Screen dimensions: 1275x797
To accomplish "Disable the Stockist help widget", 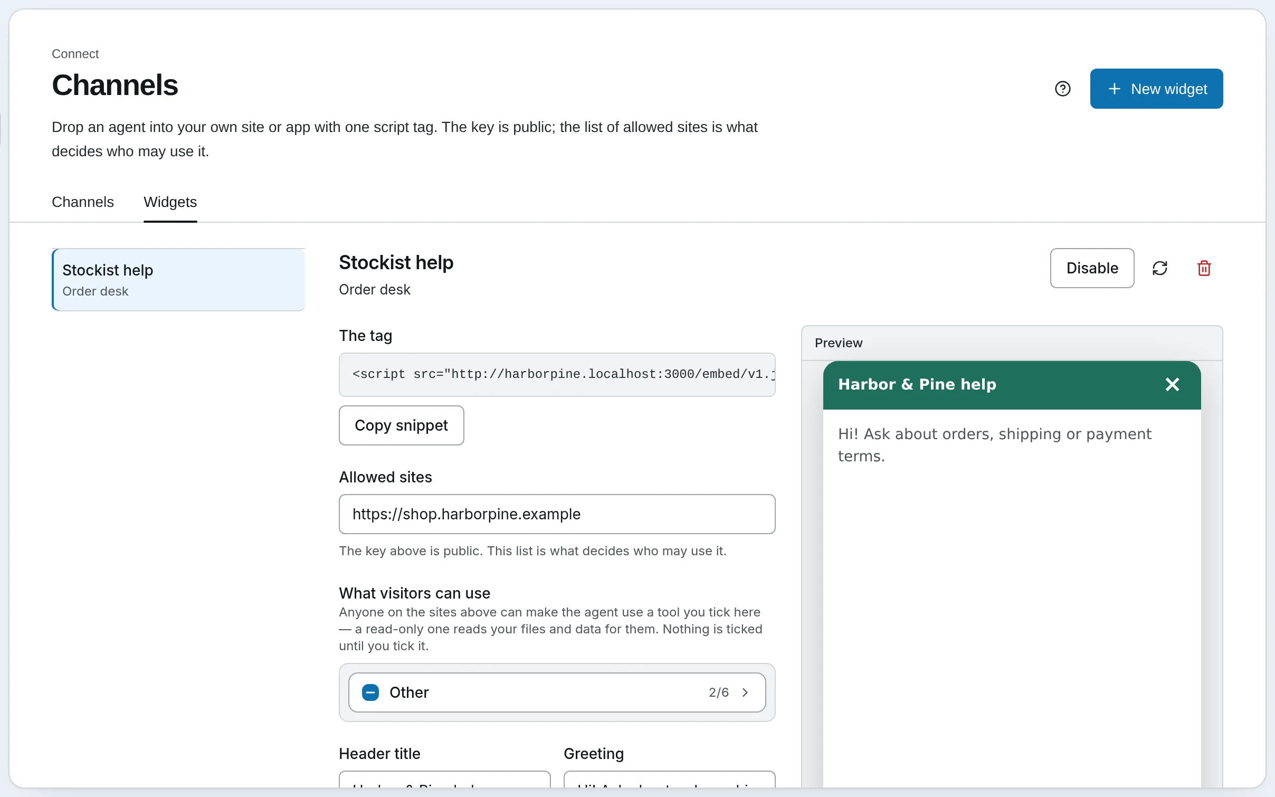I will (1092, 268).
